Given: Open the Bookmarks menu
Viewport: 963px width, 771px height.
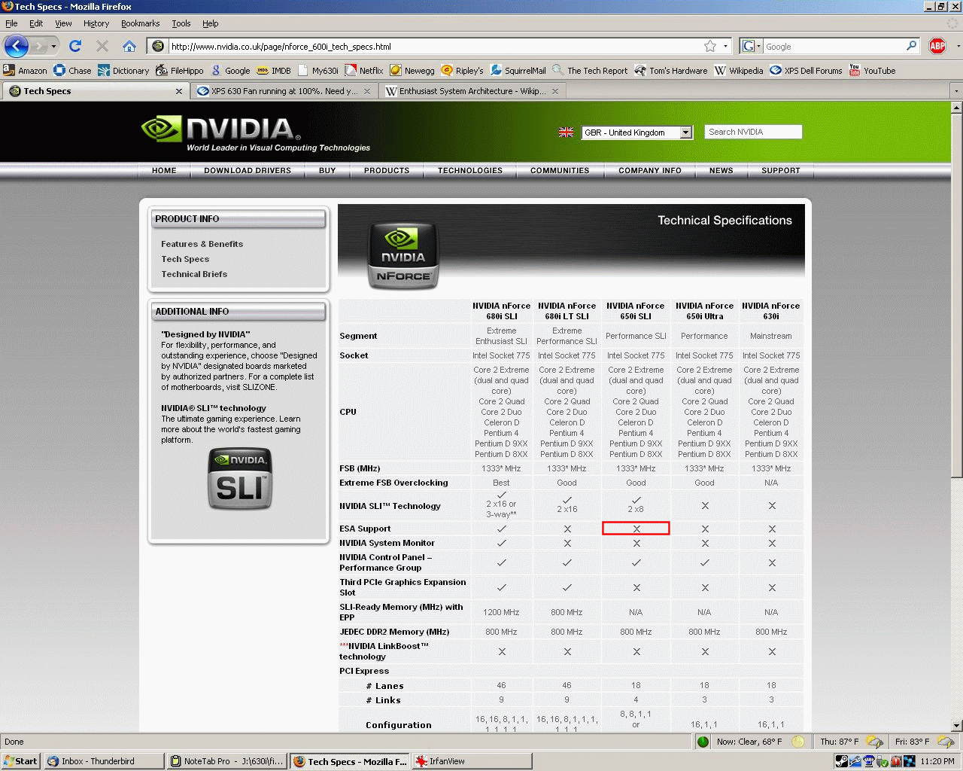Looking at the screenshot, I should point(141,23).
